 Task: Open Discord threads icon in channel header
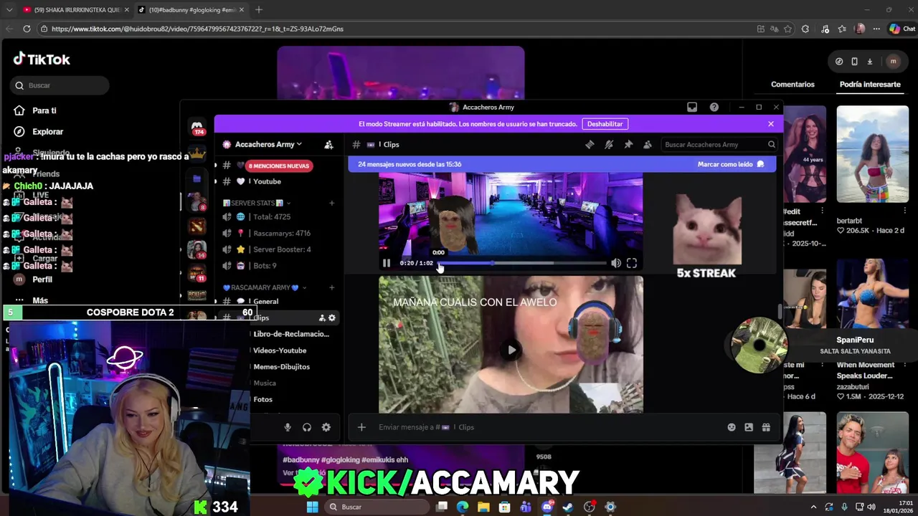590,144
